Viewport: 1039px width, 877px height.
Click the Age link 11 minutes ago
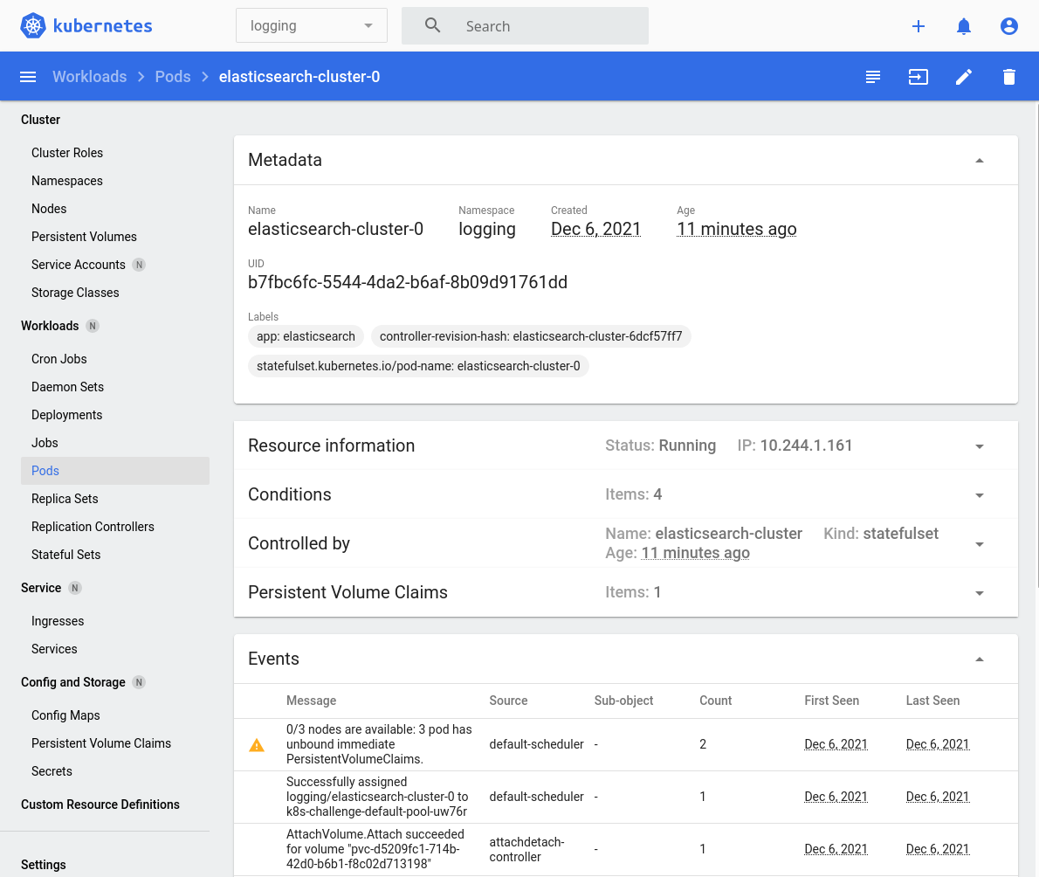pos(736,228)
